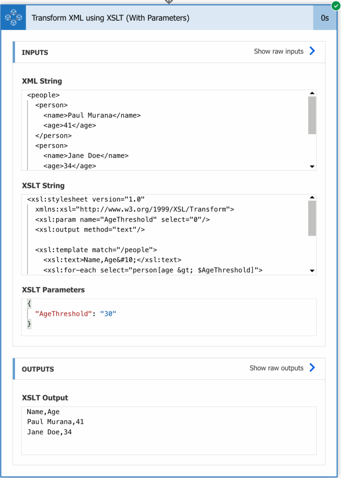Click the Encodian connector icon in header
Image resolution: width=341 pixels, height=478 pixels.
click(13, 18)
